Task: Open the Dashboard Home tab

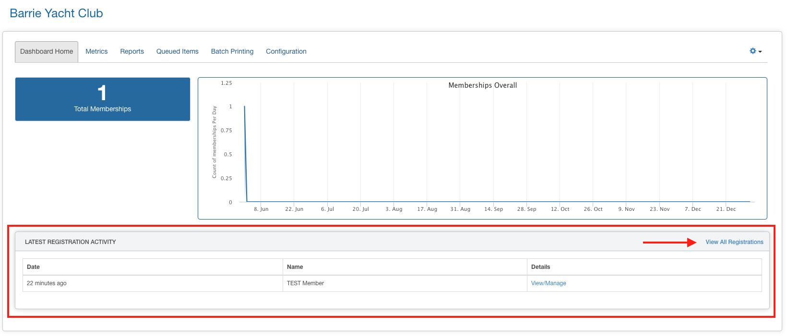Action: [47, 51]
